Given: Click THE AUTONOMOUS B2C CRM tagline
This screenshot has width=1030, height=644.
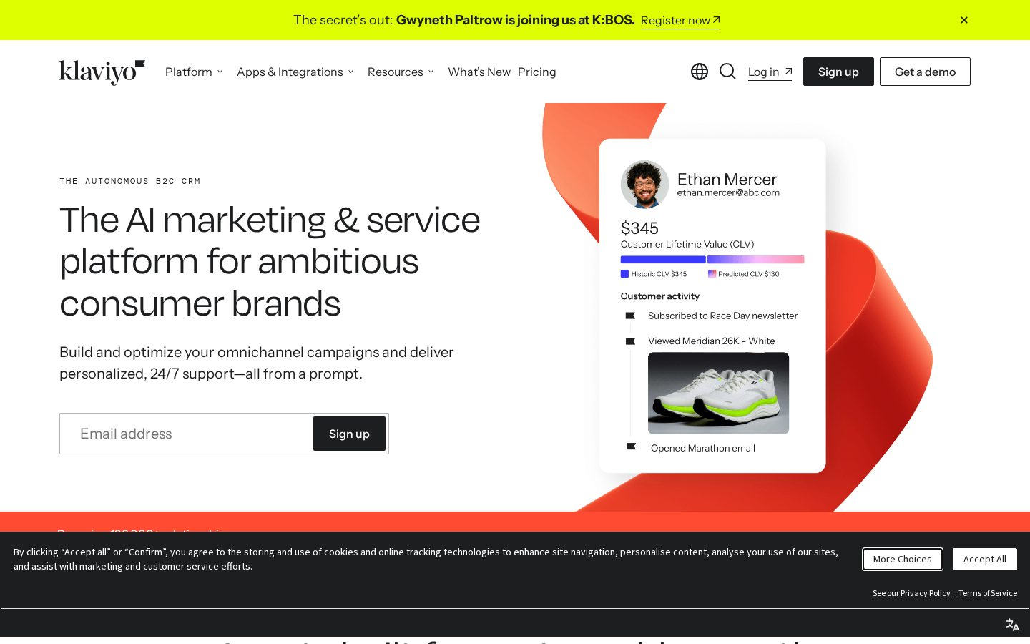Looking at the screenshot, I should coord(130,182).
